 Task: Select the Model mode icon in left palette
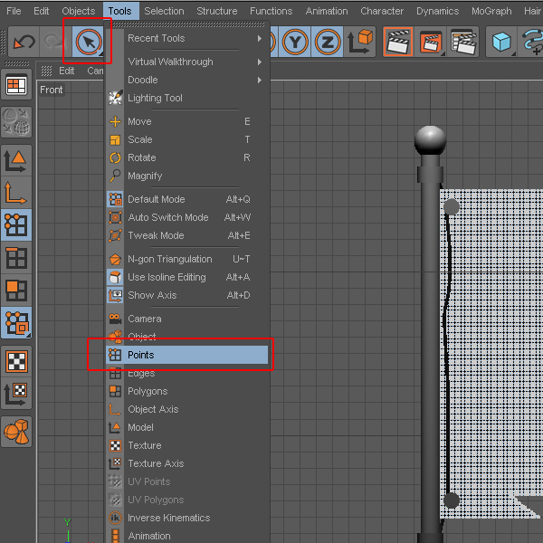point(16,161)
